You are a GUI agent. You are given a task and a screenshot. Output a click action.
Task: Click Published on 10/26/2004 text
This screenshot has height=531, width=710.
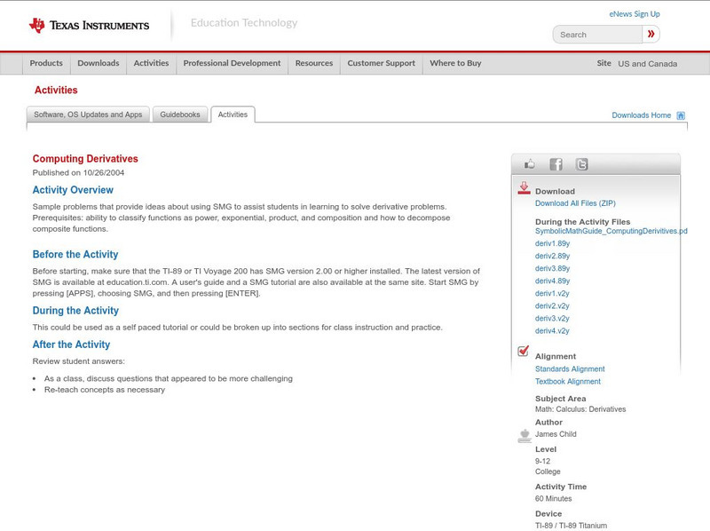pyautogui.click(x=78, y=172)
